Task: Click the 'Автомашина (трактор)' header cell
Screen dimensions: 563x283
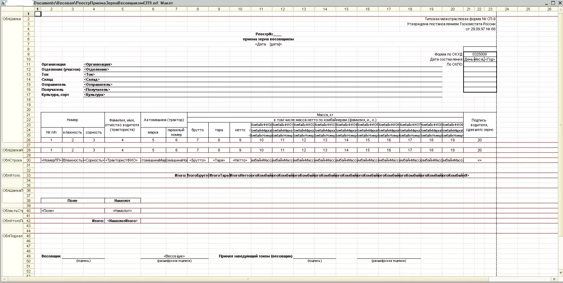Action: 164,120
